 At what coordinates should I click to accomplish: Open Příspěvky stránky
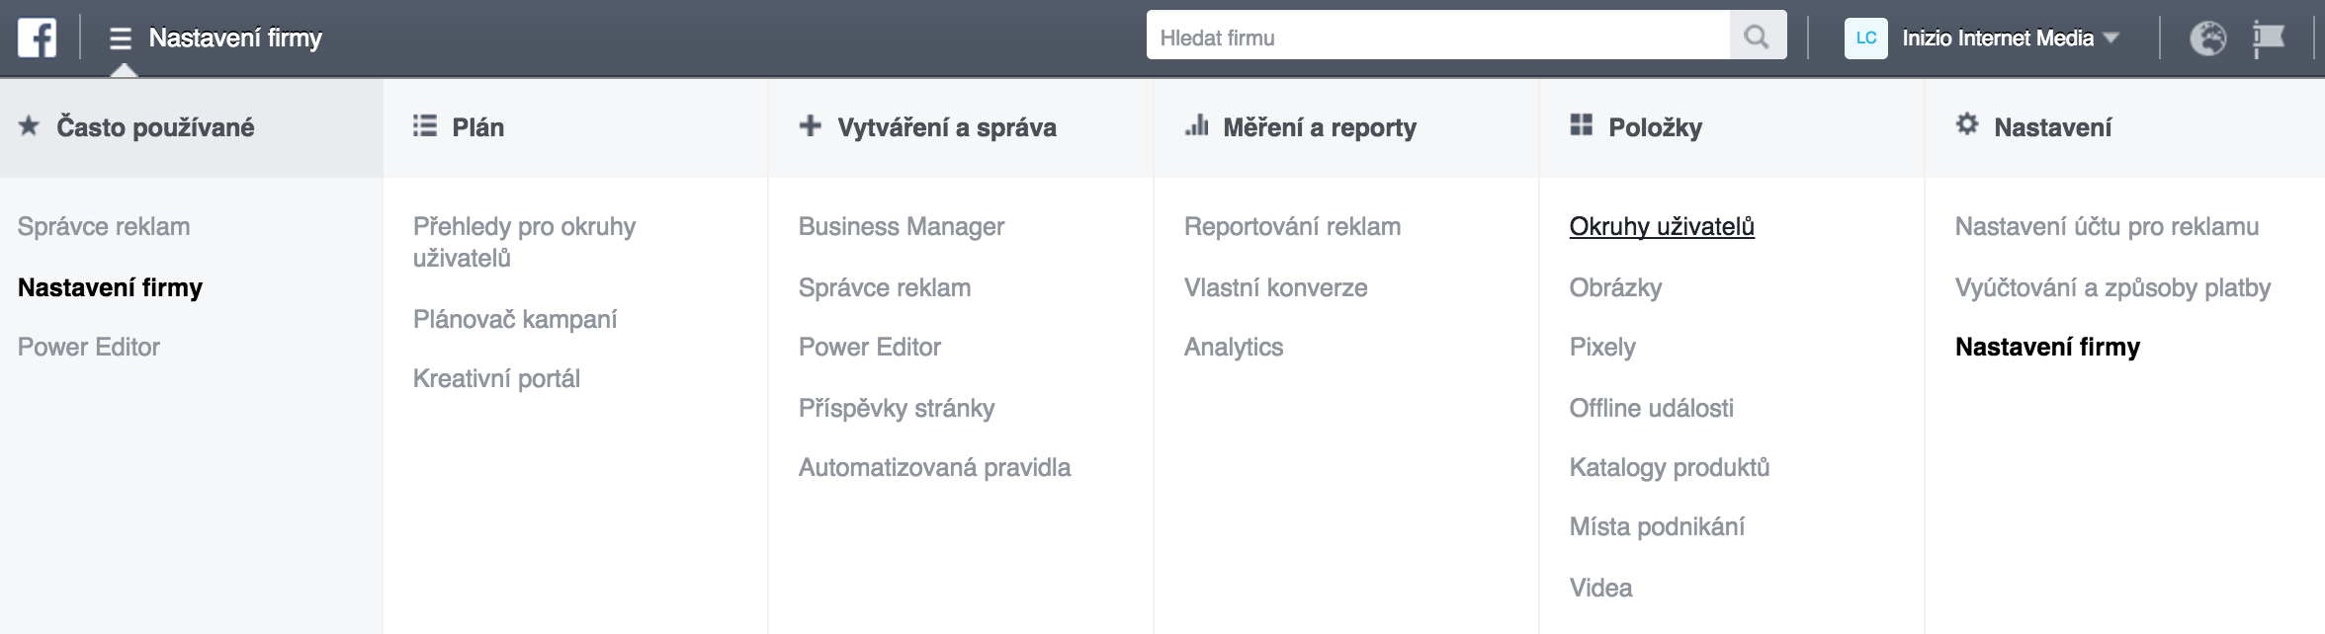tap(897, 408)
